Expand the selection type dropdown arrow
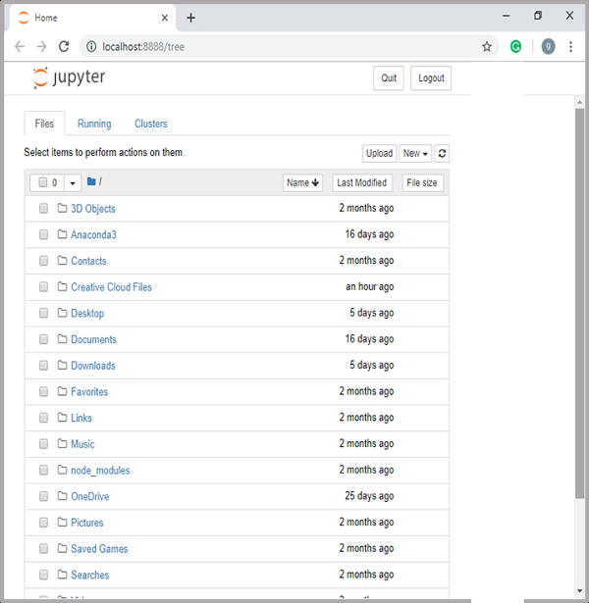 pos(73,183)
